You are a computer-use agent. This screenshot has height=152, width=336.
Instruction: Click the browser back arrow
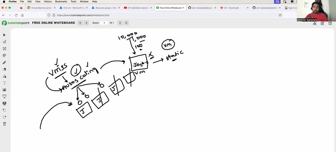(4, 15)
